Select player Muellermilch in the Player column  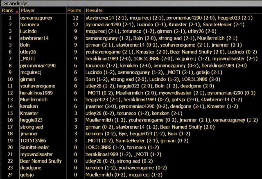[x=34, y=100]
